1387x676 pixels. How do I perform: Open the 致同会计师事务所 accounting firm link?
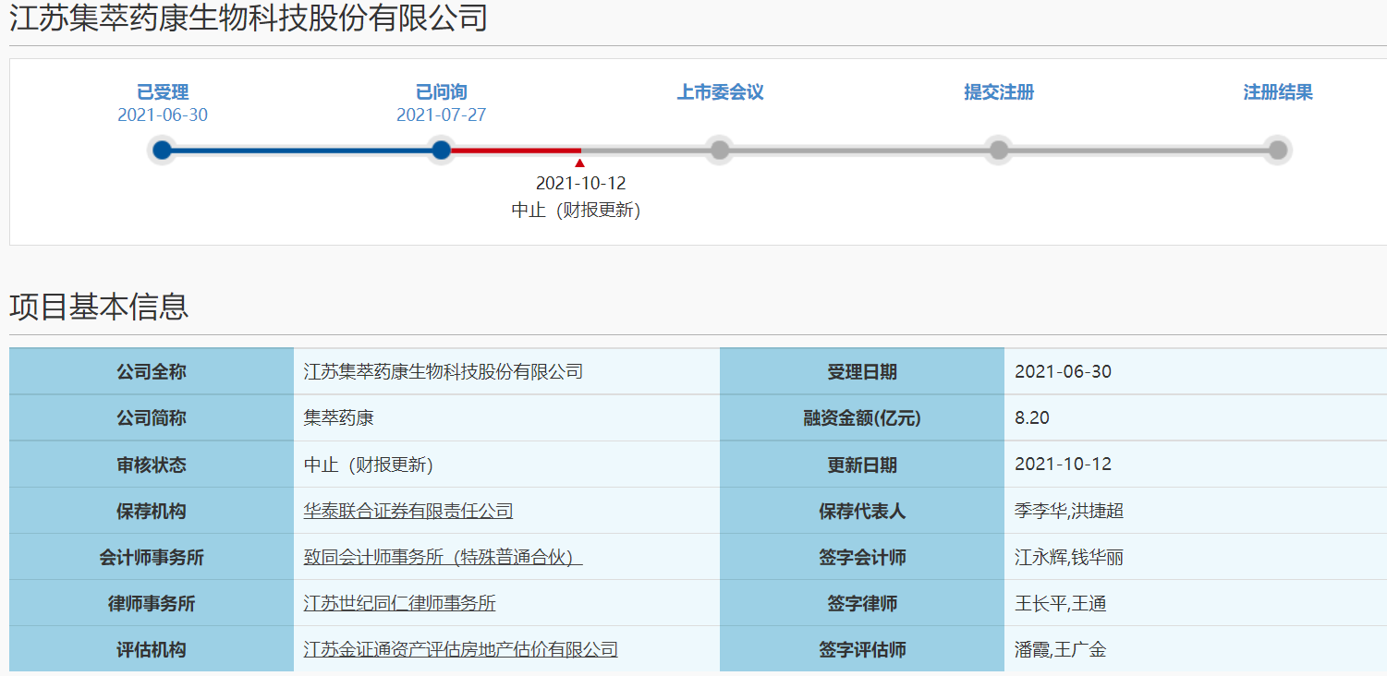coord(443,557)
